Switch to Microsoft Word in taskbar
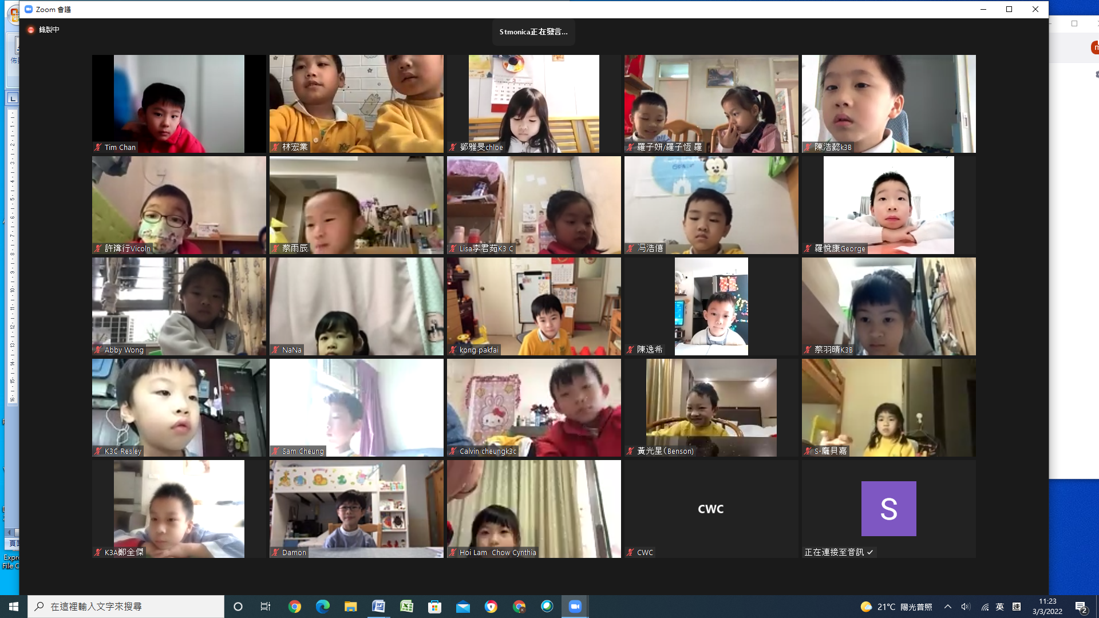 (x=379, y=607)
